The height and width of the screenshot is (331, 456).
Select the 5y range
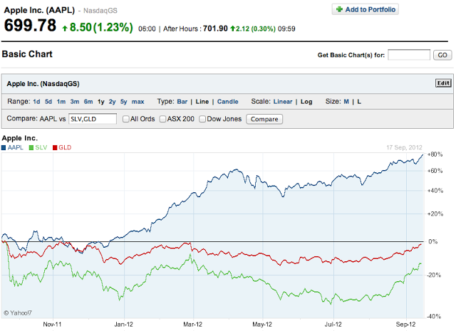[124, 102]
